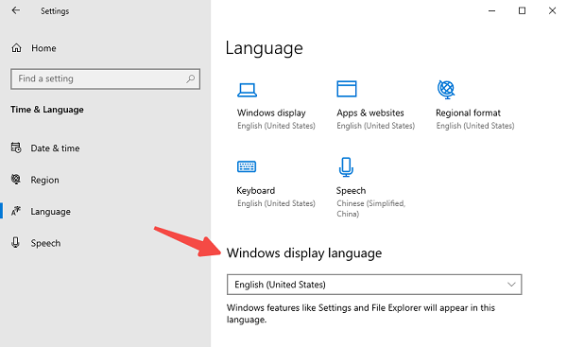Click the Time & Language section heading
The height and width of the screenshot is (347, 567).
point(47,110)
